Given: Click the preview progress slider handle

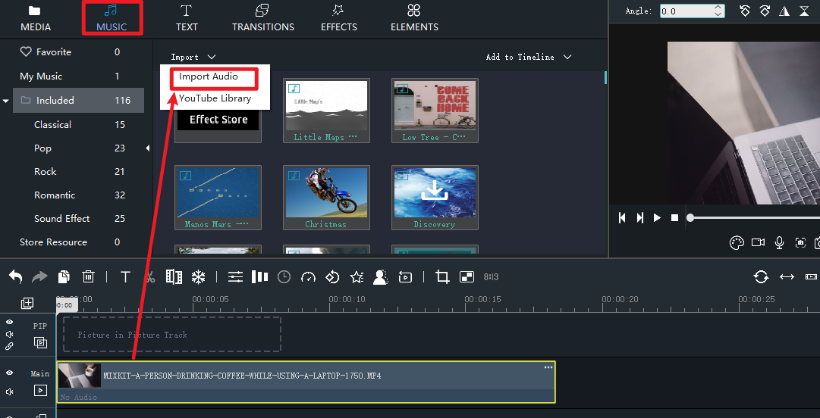Looking at the screenshot, I should [690, 217].
